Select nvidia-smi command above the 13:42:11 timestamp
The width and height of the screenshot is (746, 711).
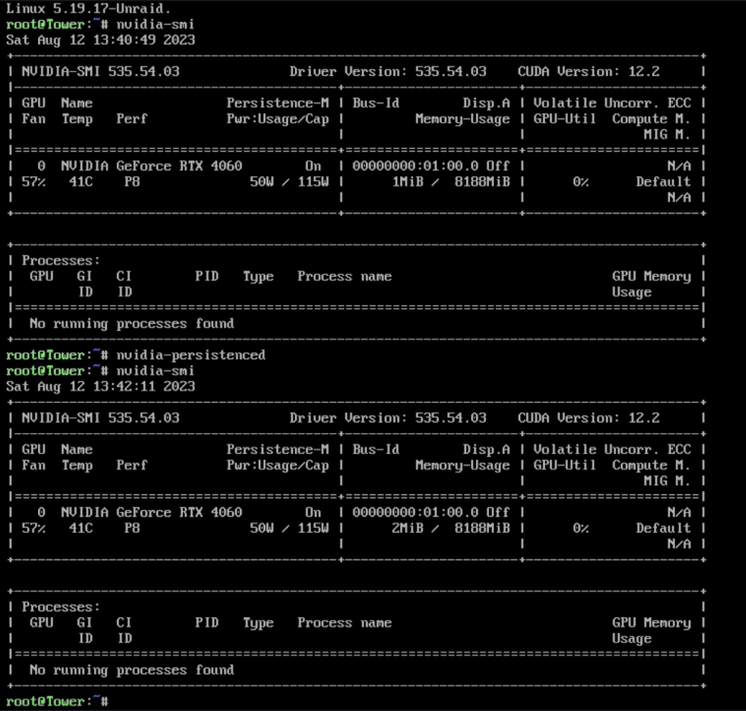(155, 371)
